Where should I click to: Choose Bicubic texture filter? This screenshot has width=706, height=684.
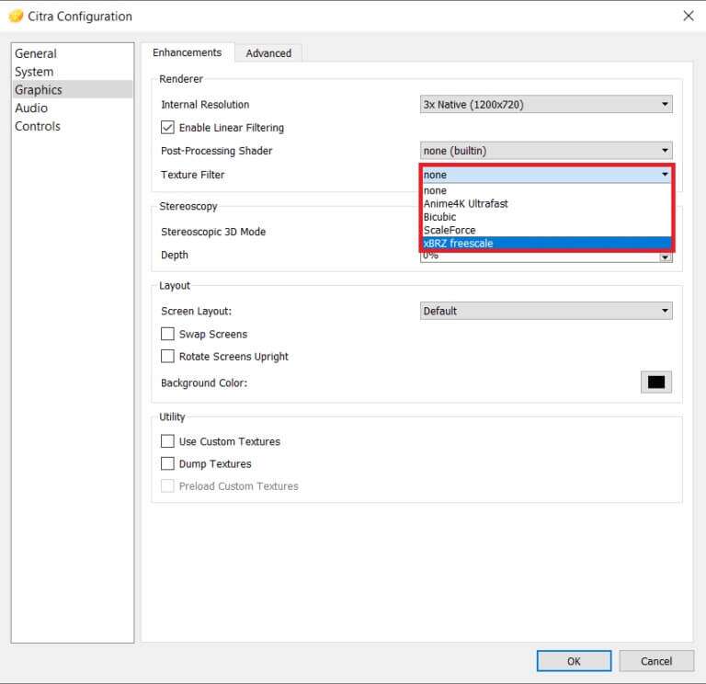546,217
